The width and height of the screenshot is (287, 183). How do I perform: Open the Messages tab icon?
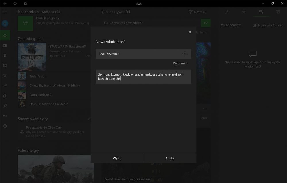pyautogui.click(x=261, y=12)
